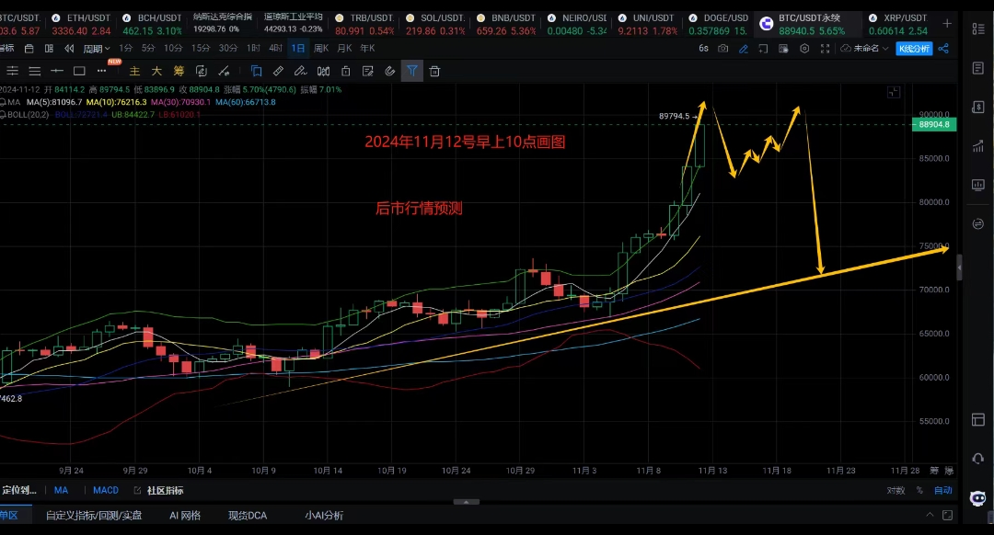Select the 4时 timeframe
Image resolution: width=994 pixels, height=535 pixels.
[275, 48]
